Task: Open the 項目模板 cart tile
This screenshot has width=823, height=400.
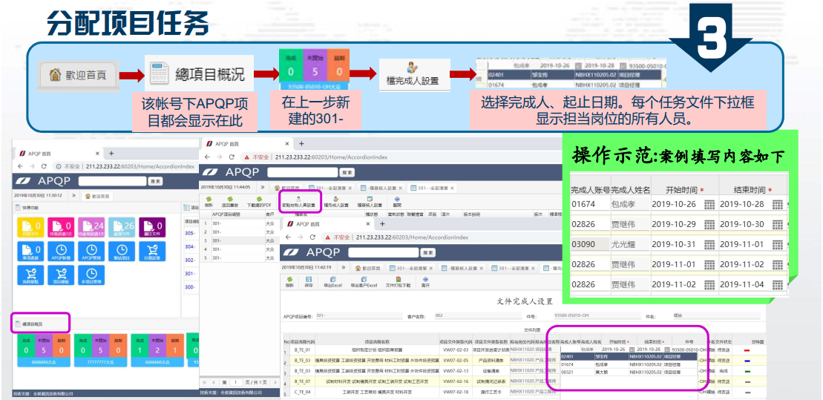Action: 60,275
